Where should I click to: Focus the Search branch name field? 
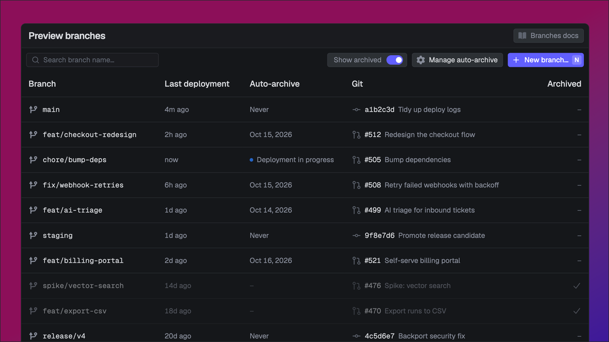coord(92,60)
